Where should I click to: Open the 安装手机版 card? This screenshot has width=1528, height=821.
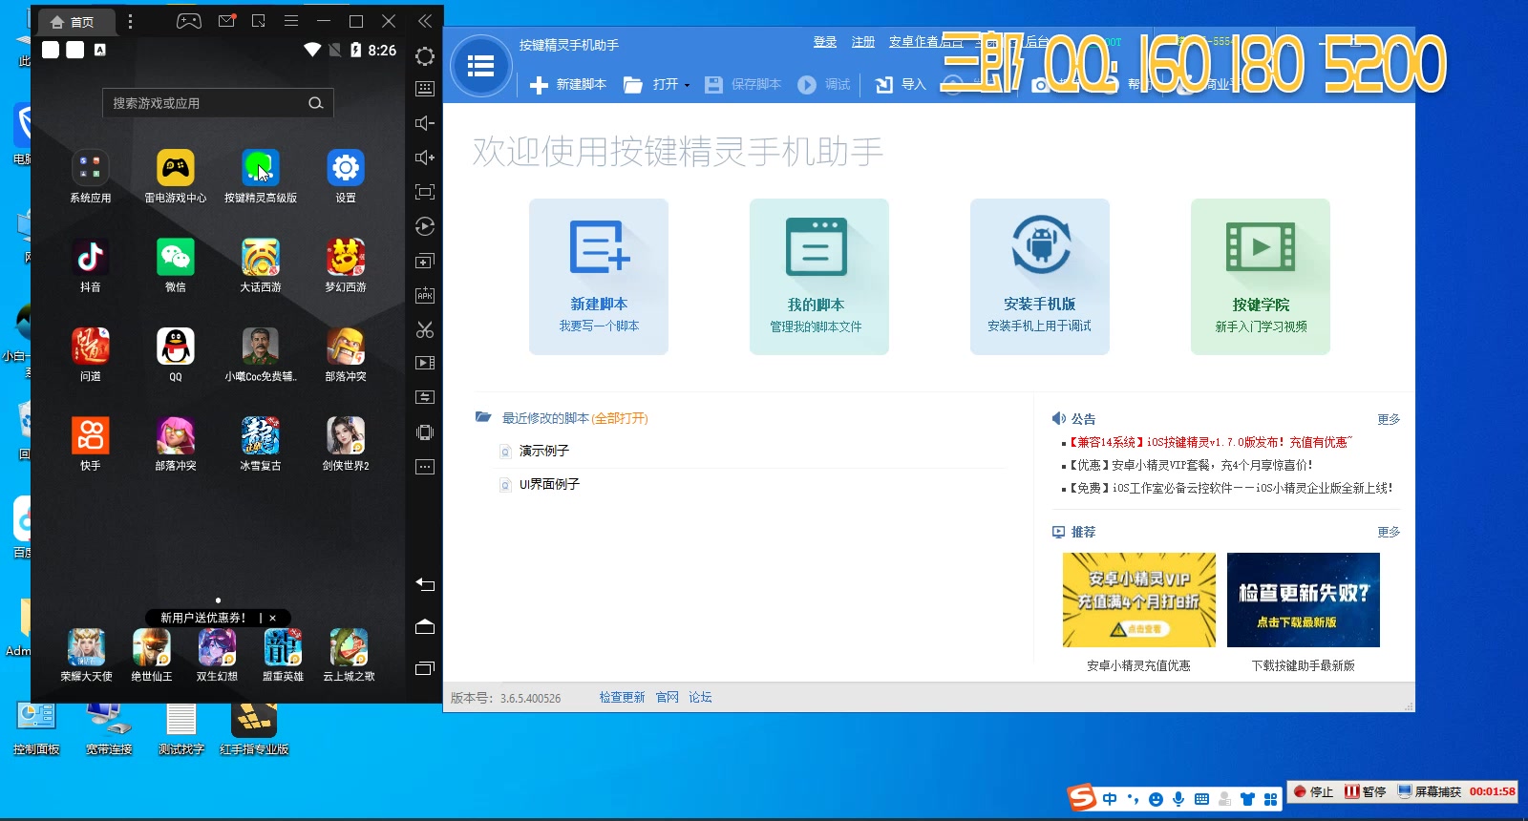coord(1039,277)
